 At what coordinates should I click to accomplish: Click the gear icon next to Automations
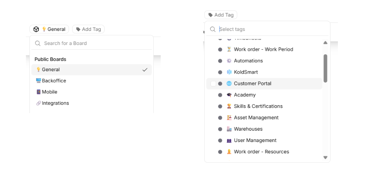point(229,61)
